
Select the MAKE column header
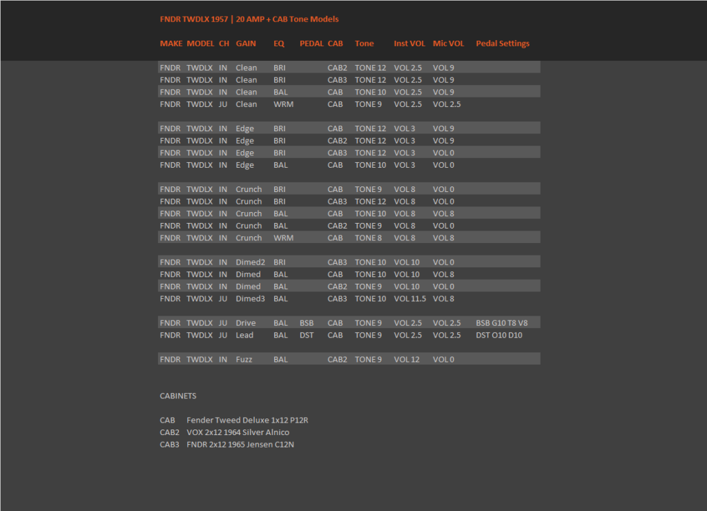coord(171,44)
